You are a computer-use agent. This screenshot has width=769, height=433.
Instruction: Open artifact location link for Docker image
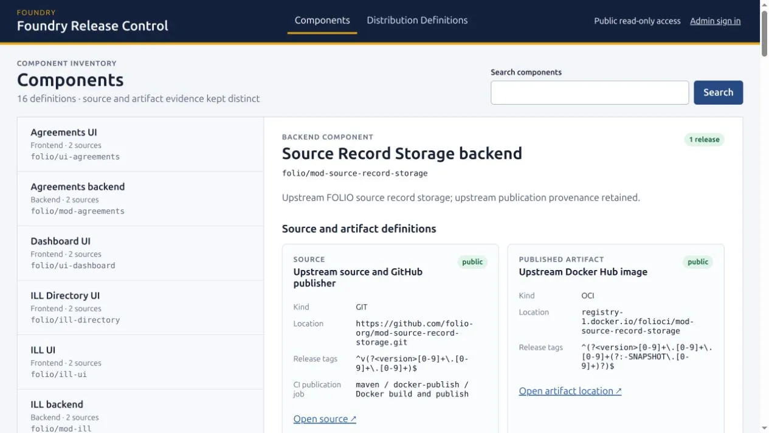[x=570, y=391]
